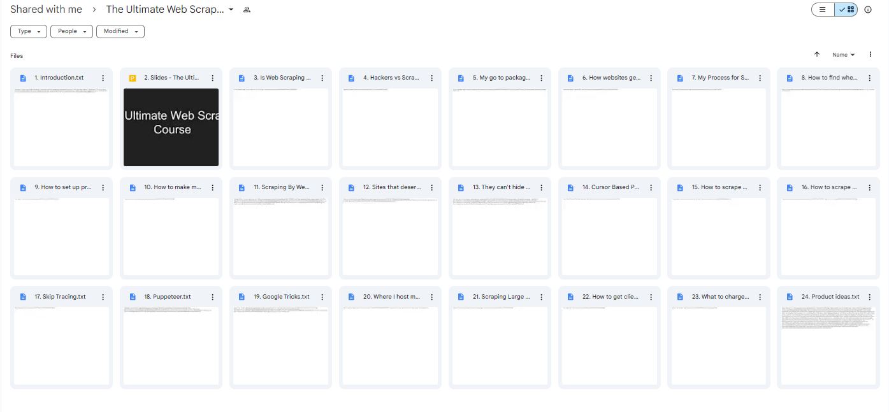Switch to grid layout view
Image resolution: width=889 pixels, height=412 pixels.
coord(846,10)
